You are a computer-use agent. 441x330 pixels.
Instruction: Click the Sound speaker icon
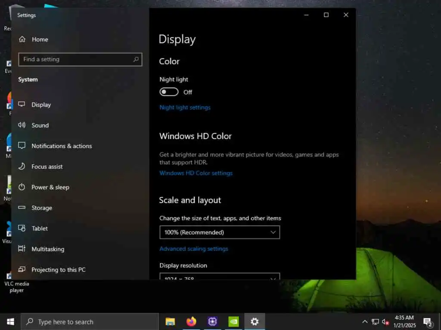click(22, 125)
